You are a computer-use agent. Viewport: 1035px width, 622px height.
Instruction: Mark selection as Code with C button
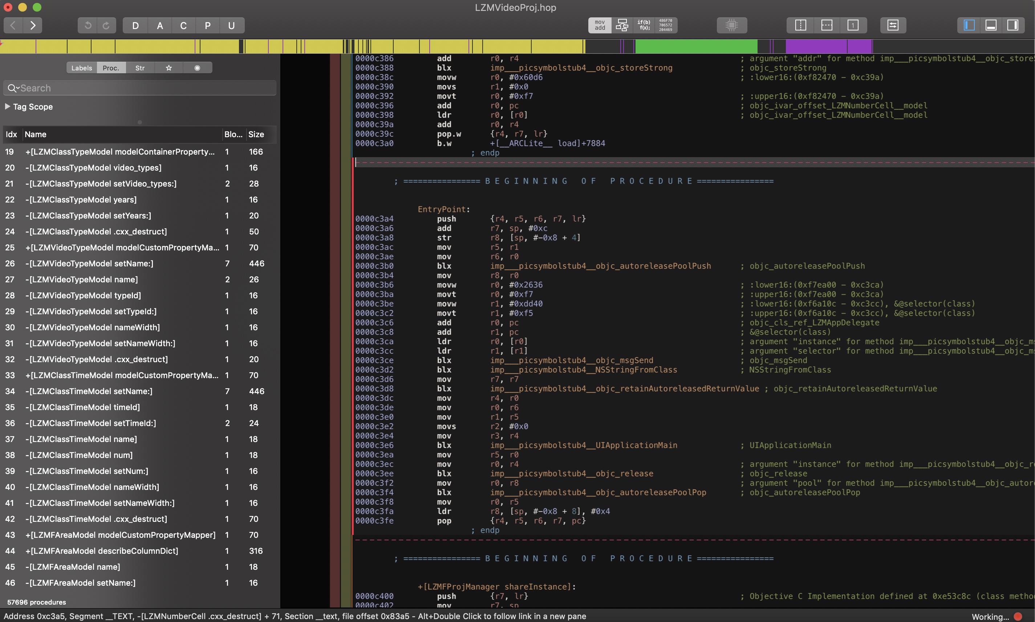pyautogui.click(x=183, y=25)
